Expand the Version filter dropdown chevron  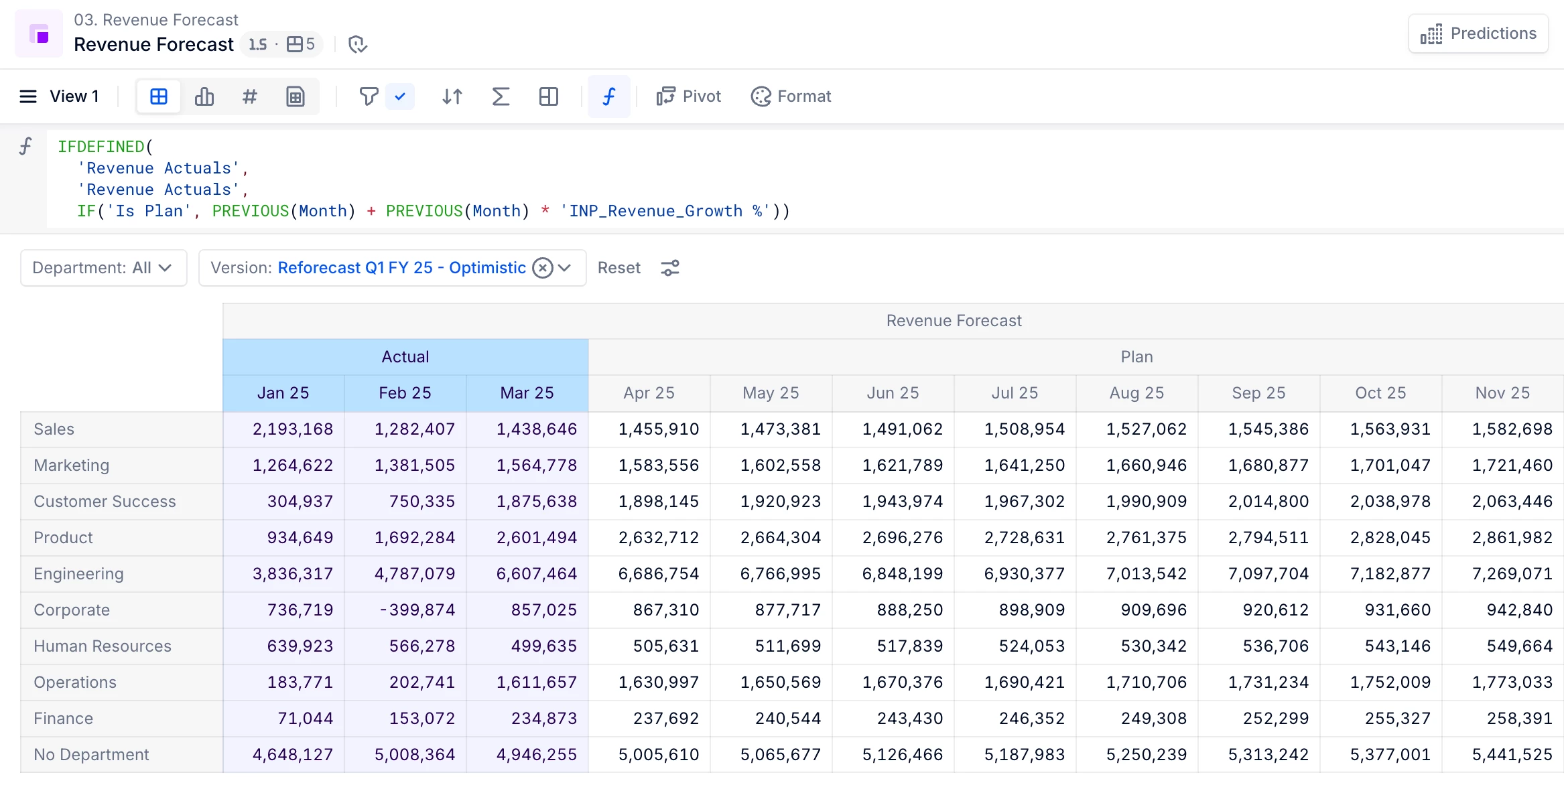tap(565, 268)
